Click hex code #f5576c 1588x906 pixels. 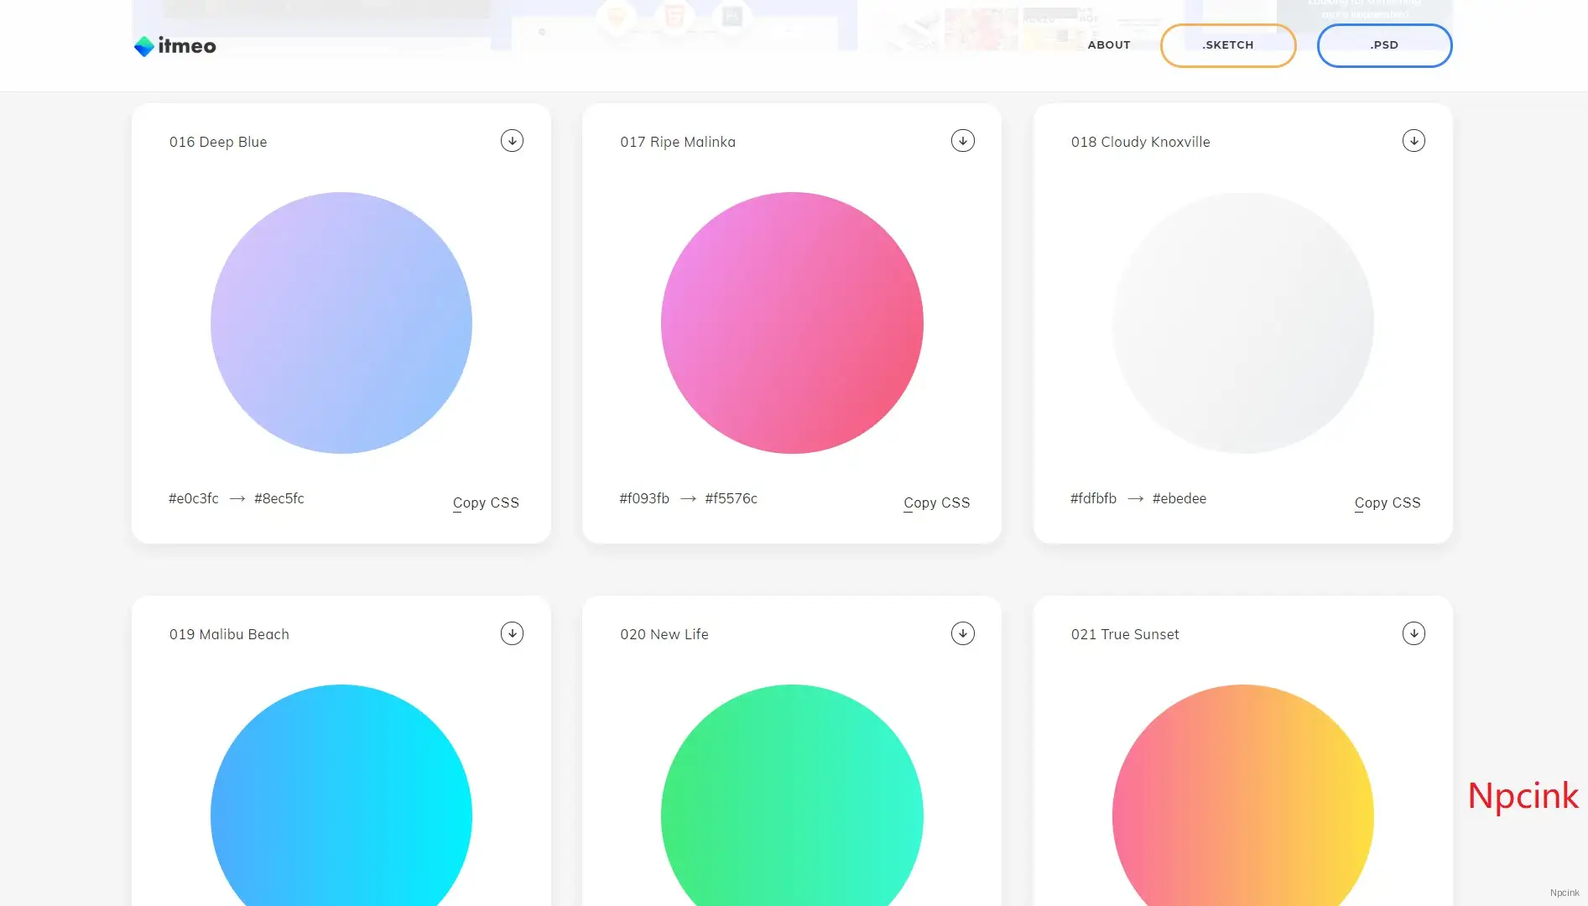pyautogui.click(x=731, y=498)
